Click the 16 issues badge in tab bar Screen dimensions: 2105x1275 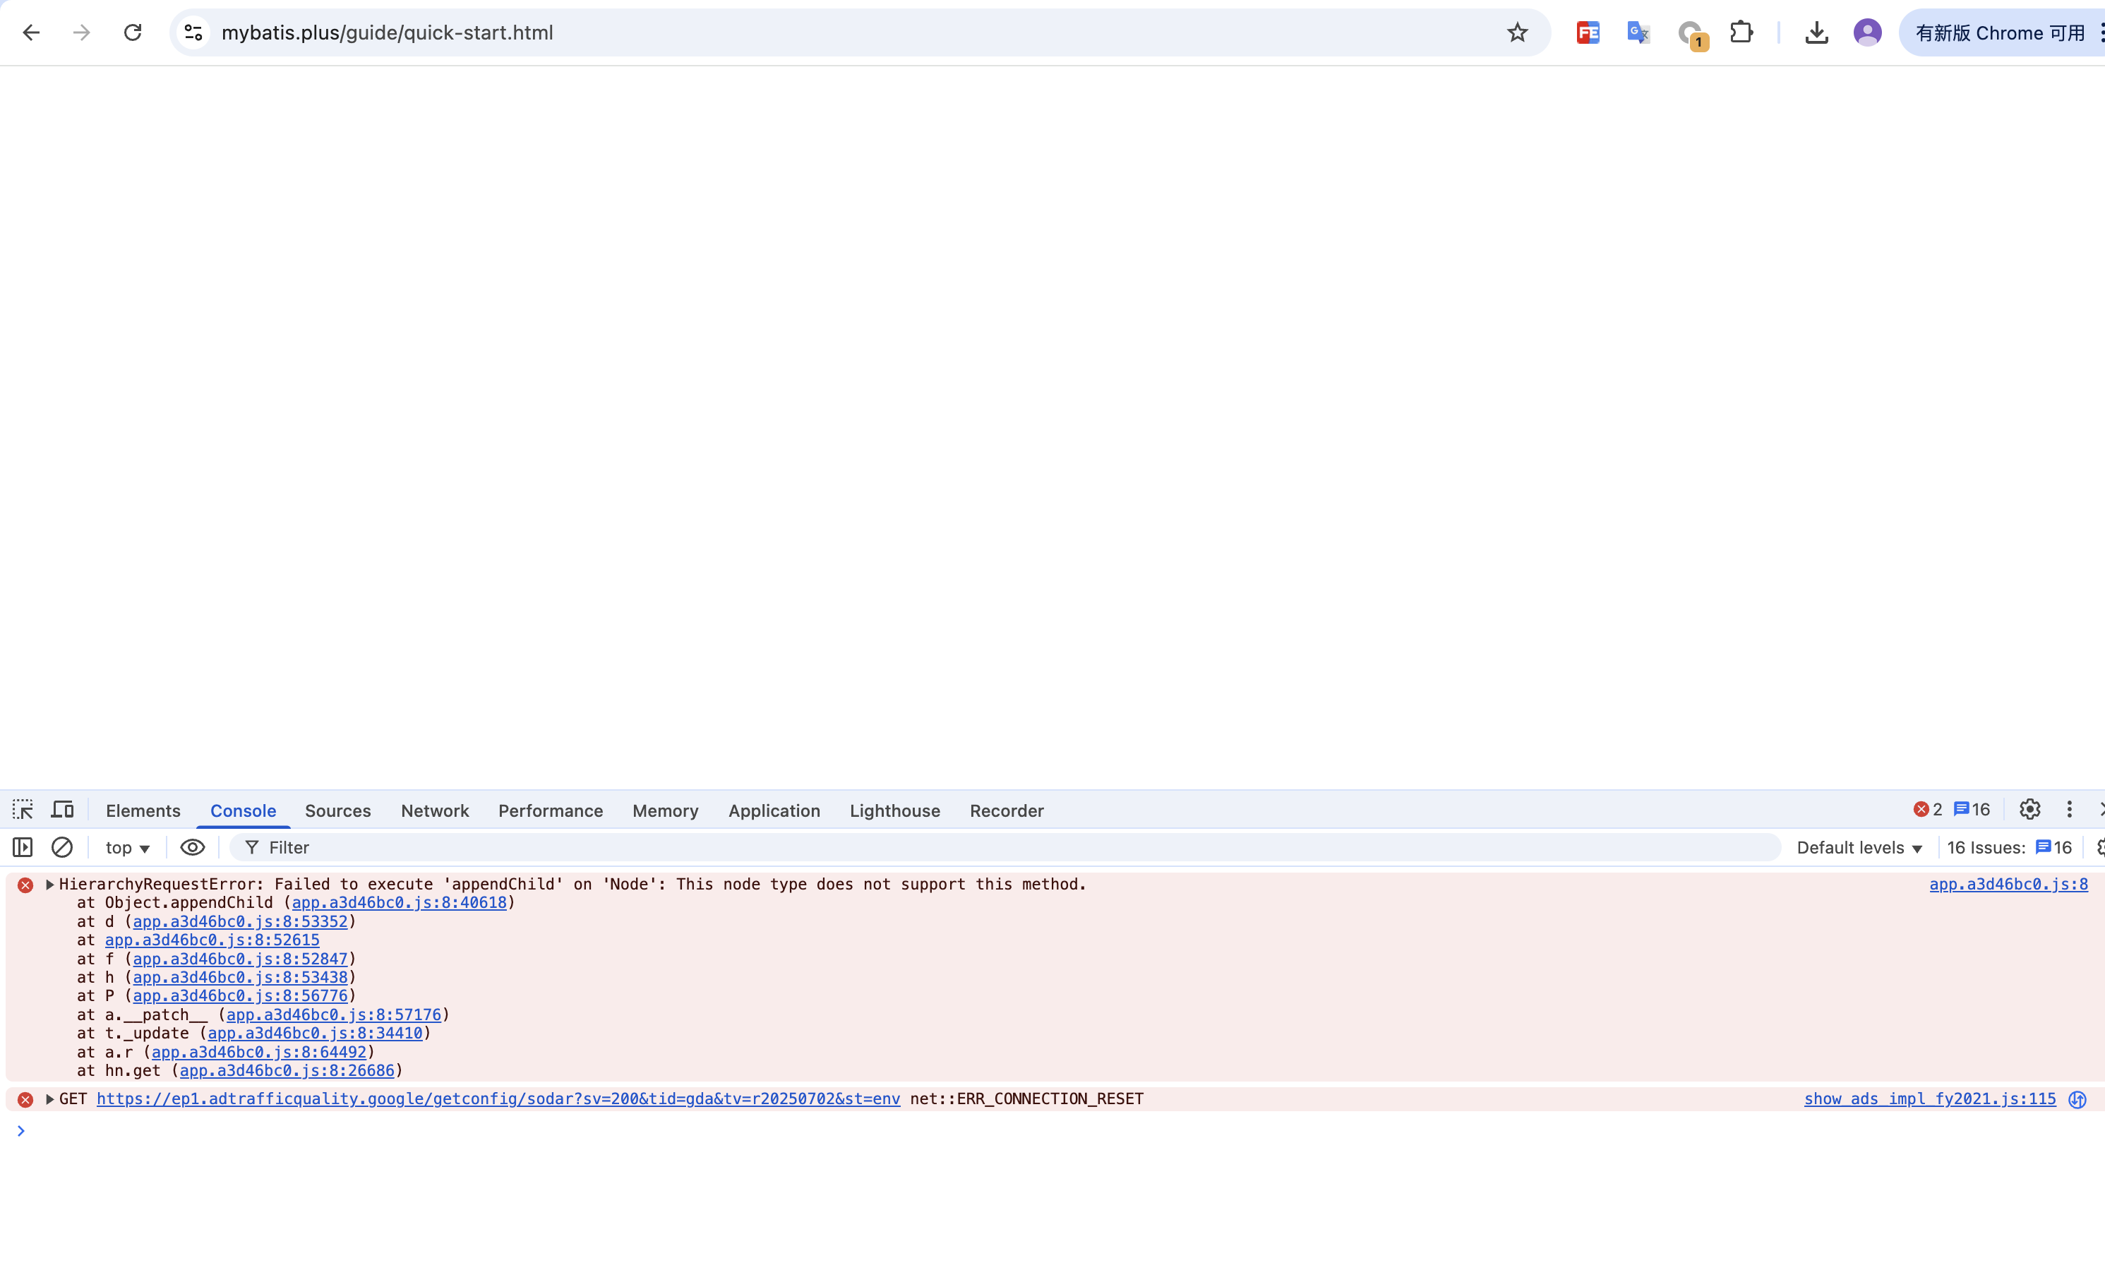tap(1972, 809)
